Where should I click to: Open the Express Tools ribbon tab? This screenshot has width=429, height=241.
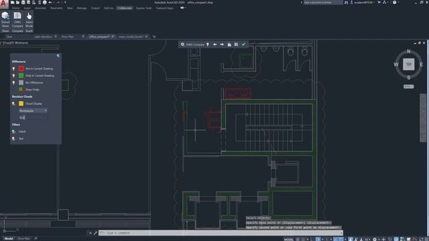tap(143, 8)
